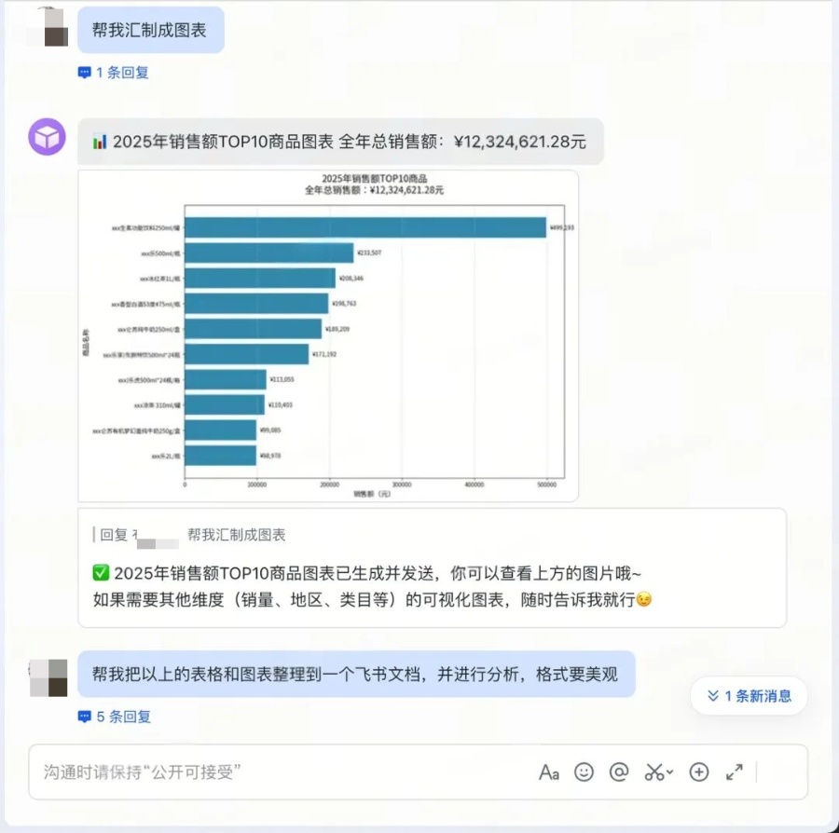Open the purple cube bot avatar
839x833 pixels.
point(48,137)
